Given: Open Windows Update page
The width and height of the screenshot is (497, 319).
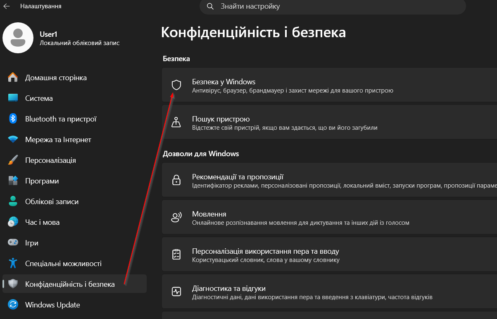Looking at the screenshot, I should tap(74, 305).
